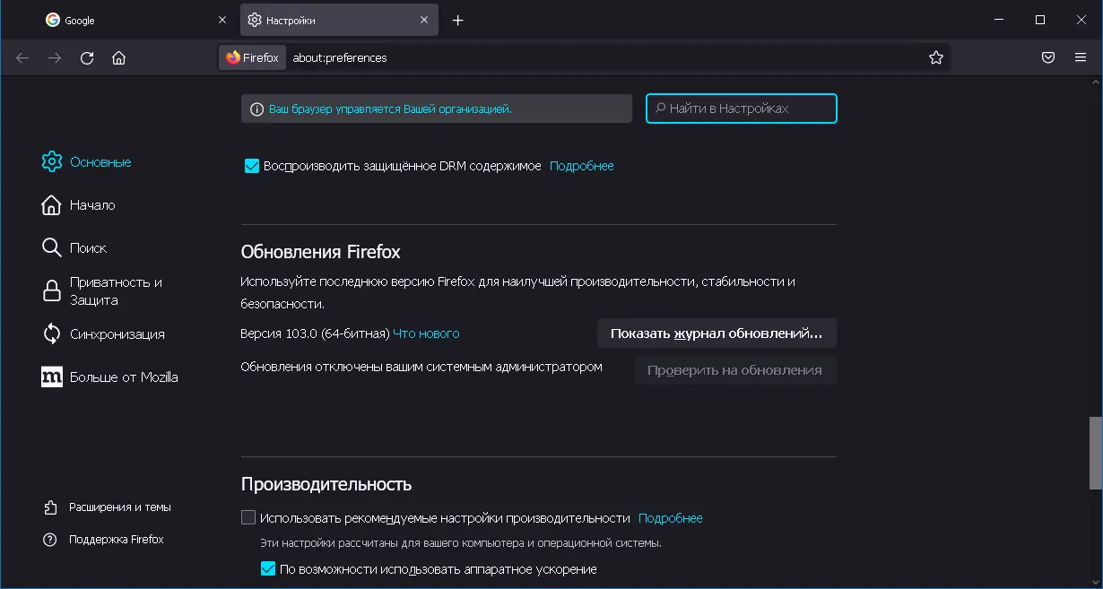1103x589 pixels.
Task: Click the Найти в Настройках search field
Action: tap(742, 108)
